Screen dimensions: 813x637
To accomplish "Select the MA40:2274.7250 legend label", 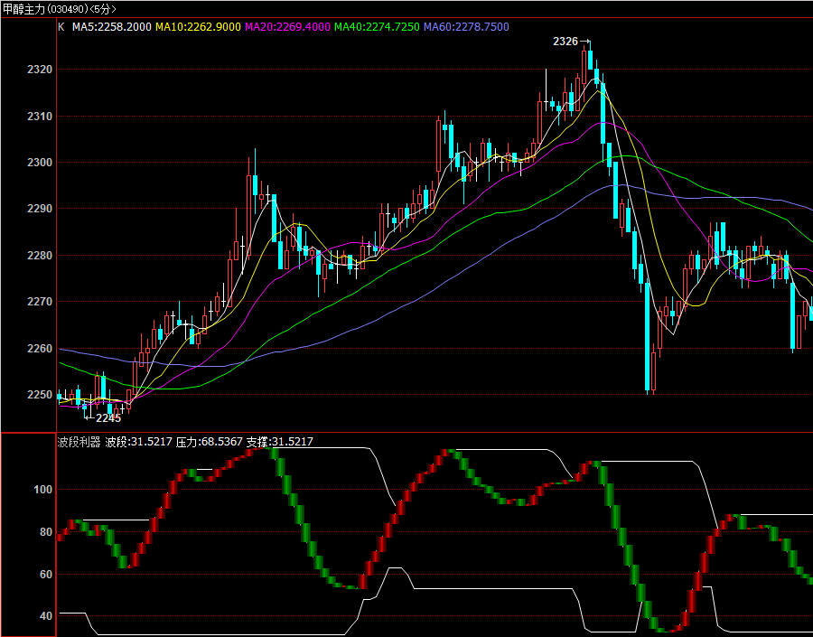I will click(377, 27).
